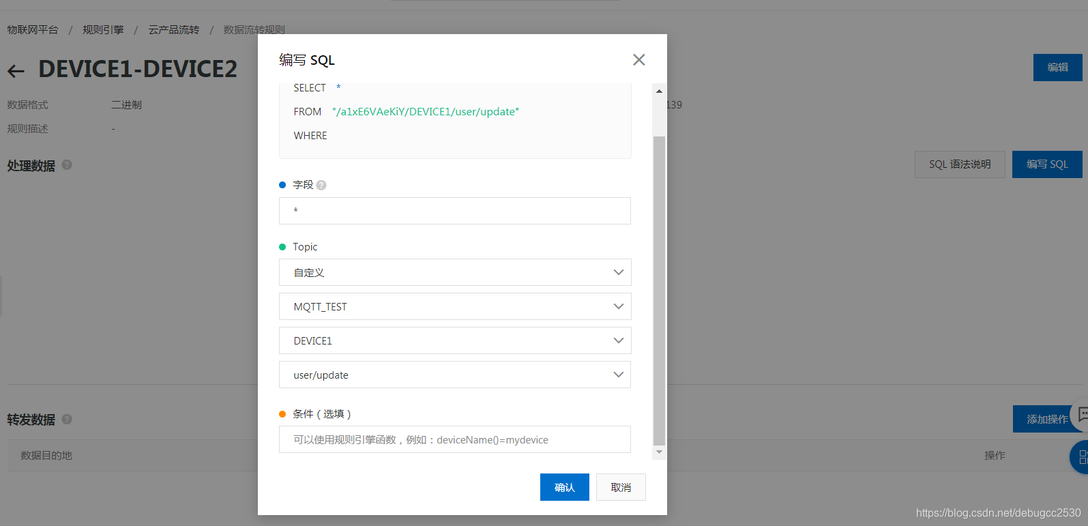Click the FROM topic path in SQL preview
This screenshot has height=526, width=1088.
426,112
